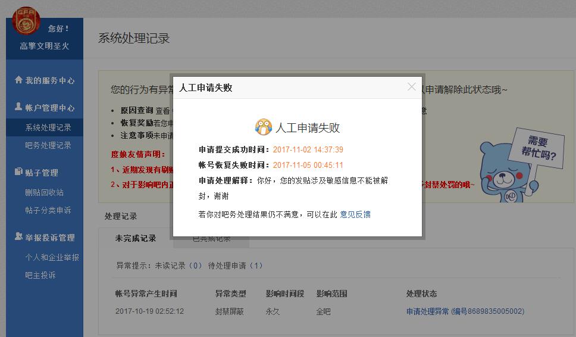Click the person icon beside 帐户管理中心
Screen dimensions: 576x337
click(18, 107)
